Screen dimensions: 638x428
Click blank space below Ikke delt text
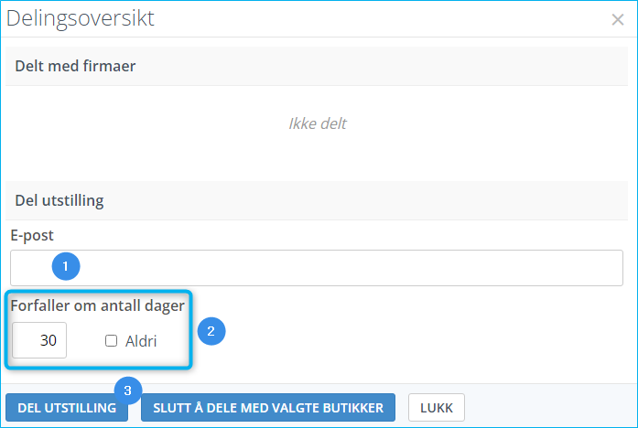click(318, 156)
